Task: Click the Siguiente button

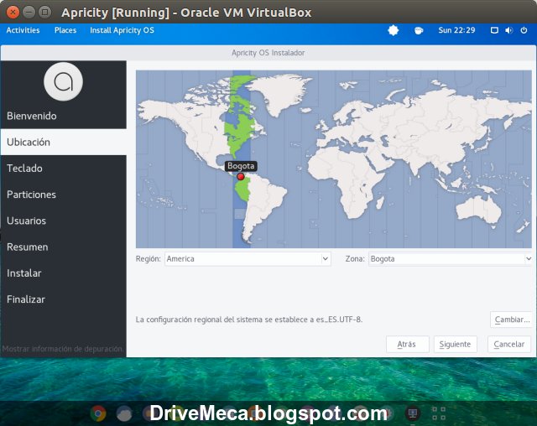Action: [455, 344]
